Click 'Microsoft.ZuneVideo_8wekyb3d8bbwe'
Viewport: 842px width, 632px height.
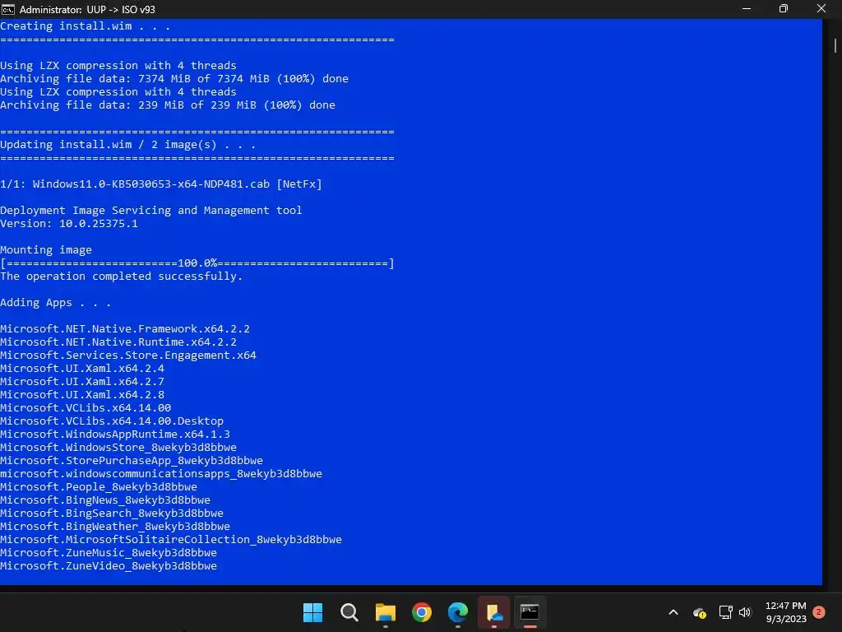[x=109, y=566]
